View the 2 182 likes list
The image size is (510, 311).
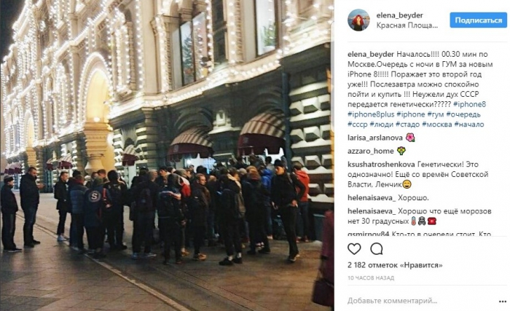pos(395,265)
